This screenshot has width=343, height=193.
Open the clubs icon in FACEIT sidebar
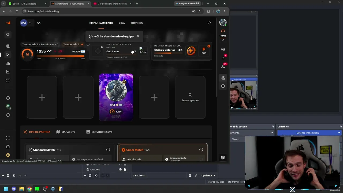click(8, 98)
